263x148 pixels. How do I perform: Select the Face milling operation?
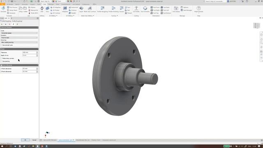[x=47, y=9]
